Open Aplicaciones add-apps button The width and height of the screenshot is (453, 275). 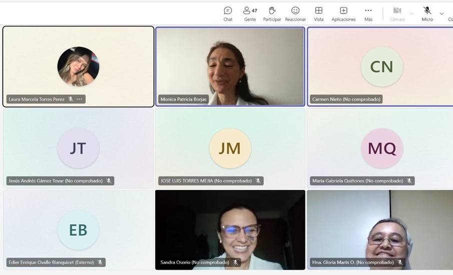pos(343,14)
